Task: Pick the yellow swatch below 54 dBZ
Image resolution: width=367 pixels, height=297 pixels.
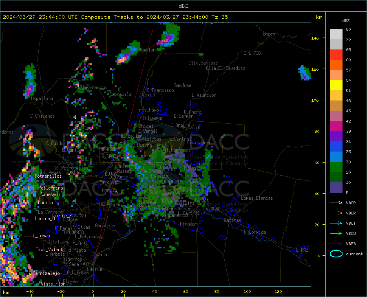Action: pyautogui.click(x=336, y=85)
